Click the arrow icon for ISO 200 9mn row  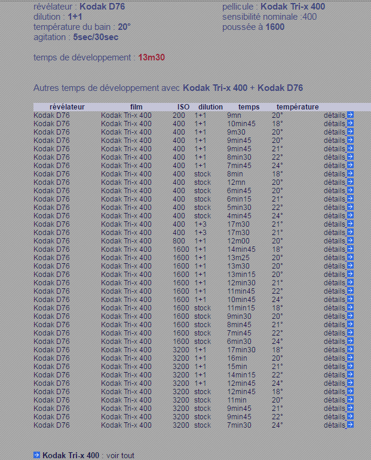click(x=350, y=115)
